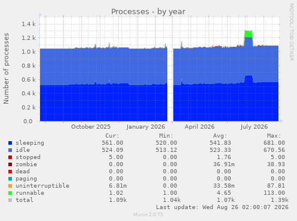This screenshot has width=297, height=221.
Task: Click the 'stopped' legend label
Action: point(28,157)
